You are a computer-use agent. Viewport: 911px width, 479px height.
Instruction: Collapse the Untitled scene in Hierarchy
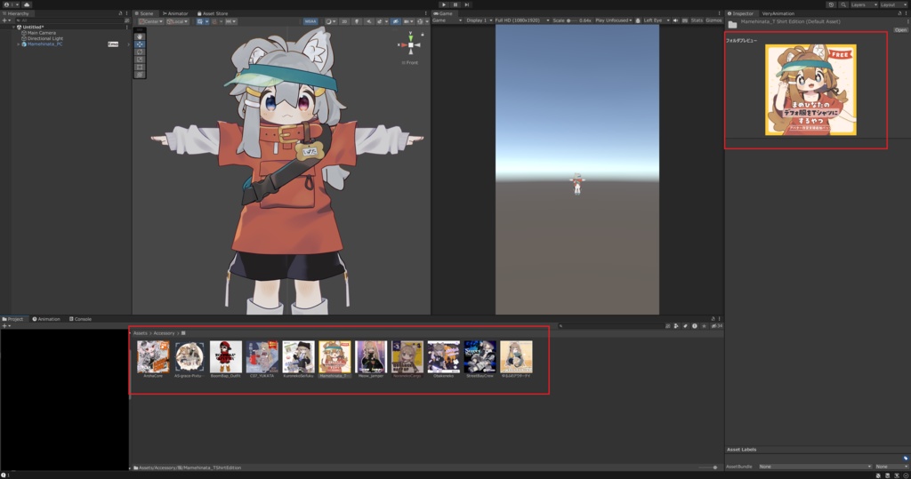coord(13,28)
